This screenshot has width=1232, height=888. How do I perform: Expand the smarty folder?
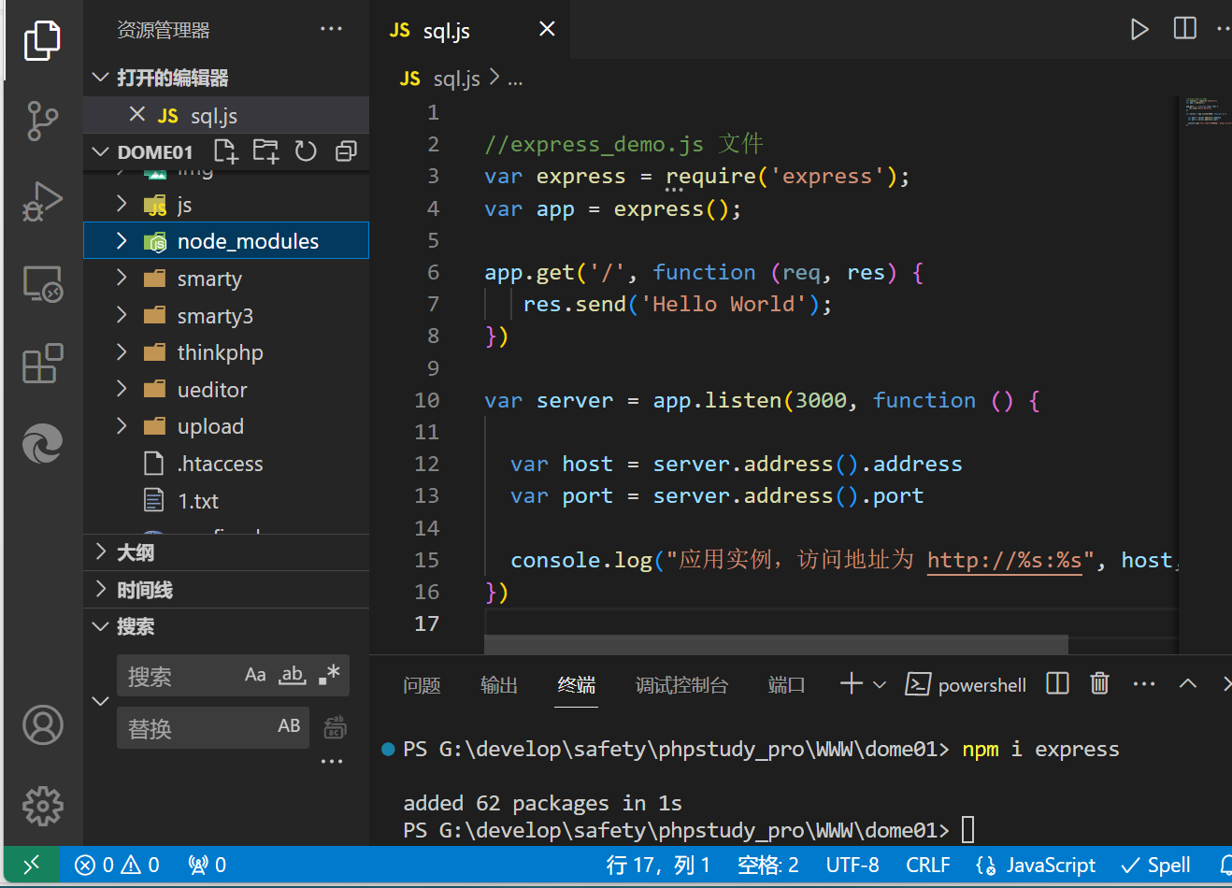click(x=122, y=278)
